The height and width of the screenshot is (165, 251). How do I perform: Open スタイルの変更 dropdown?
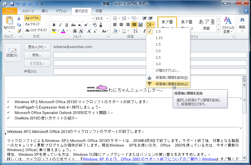[228, 25]
